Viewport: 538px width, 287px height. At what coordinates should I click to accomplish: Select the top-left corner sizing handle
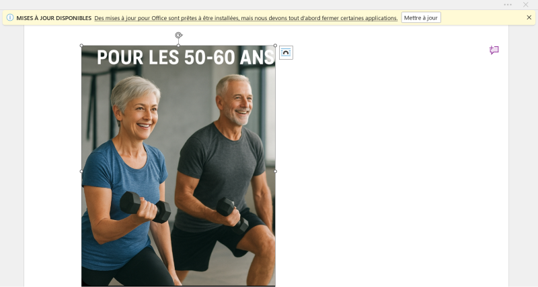tap(81, 46)
